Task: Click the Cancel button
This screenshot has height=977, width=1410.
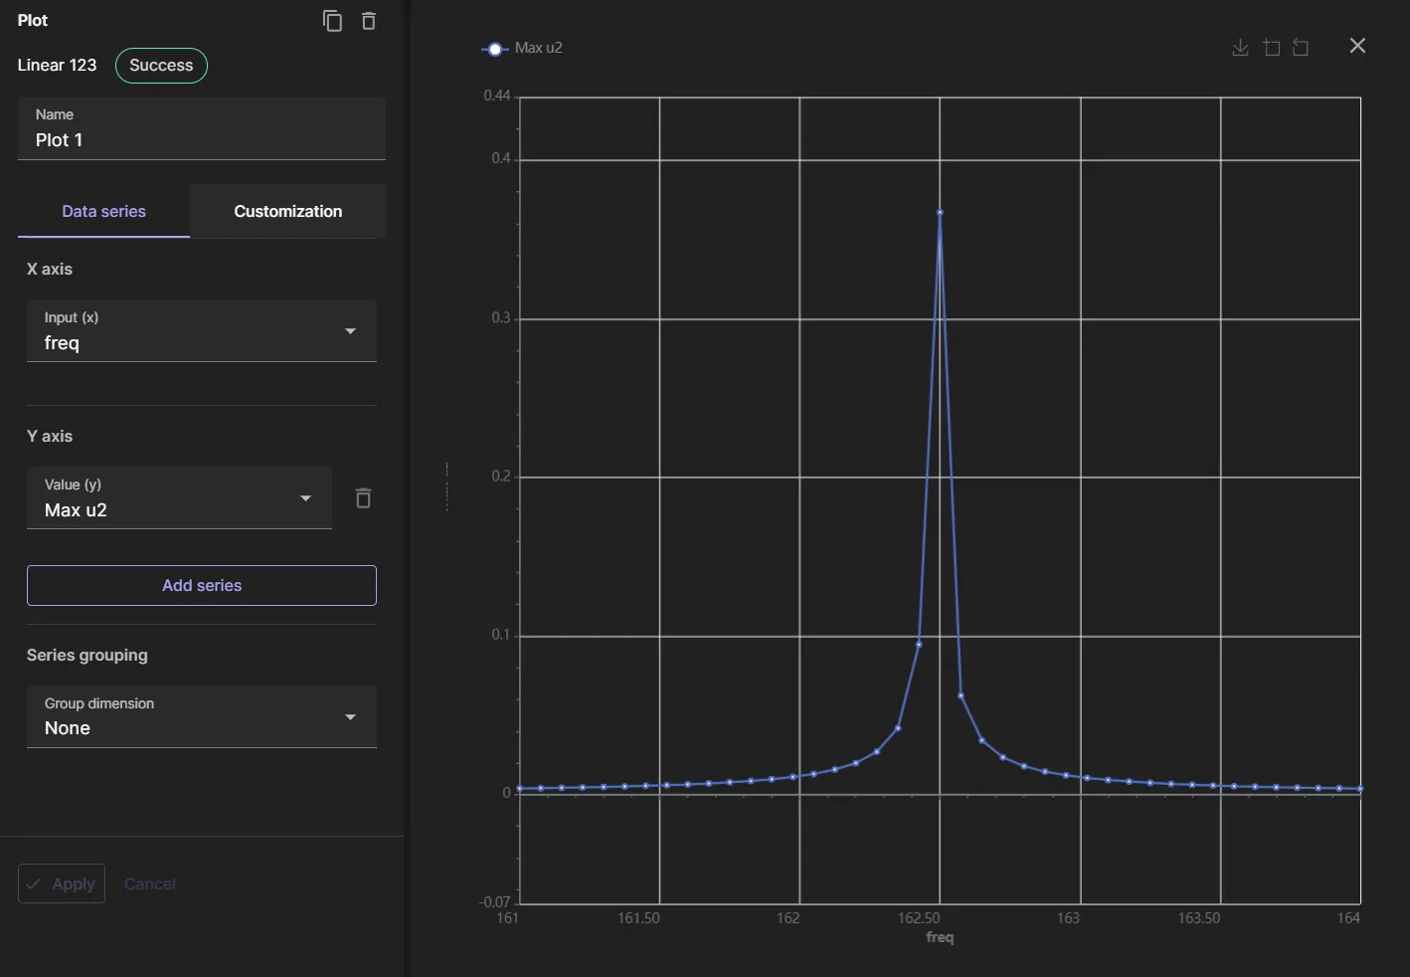Action: [150, 883]
